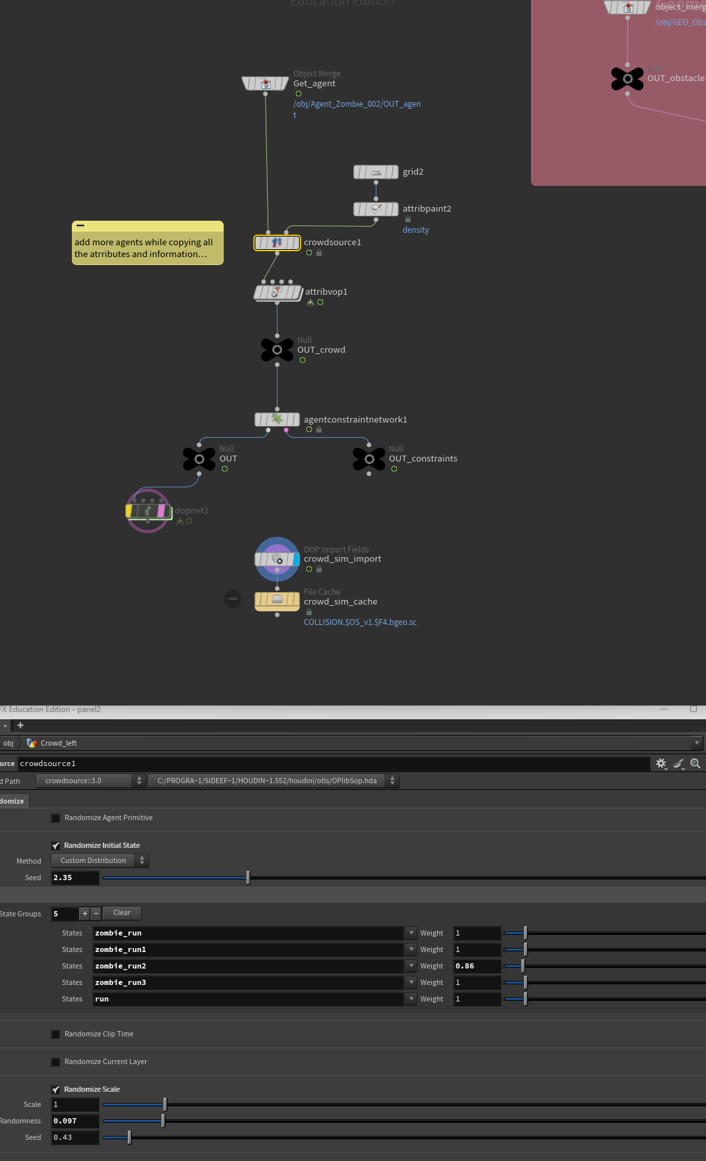Select the attribpaint2 node icon
Viewport: 706px width, 1161px height.
click(x=376, y=209)
